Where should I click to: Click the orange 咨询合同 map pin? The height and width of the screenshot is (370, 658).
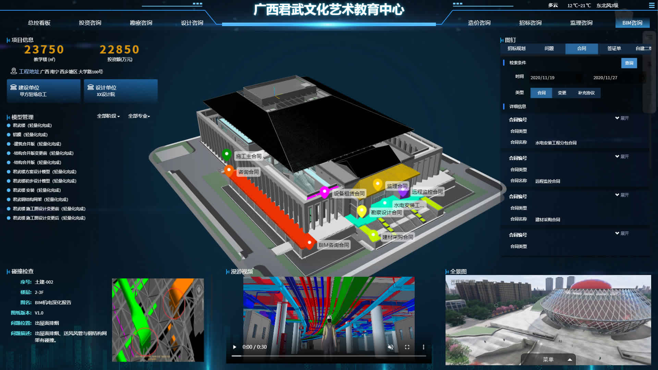(x=229, y=170)
